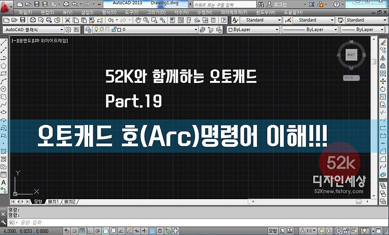Image resolution: width=389 pixels, height=235 pixels.
Task: Open the 파일(F) menu
Action: (x=25, y=12)
